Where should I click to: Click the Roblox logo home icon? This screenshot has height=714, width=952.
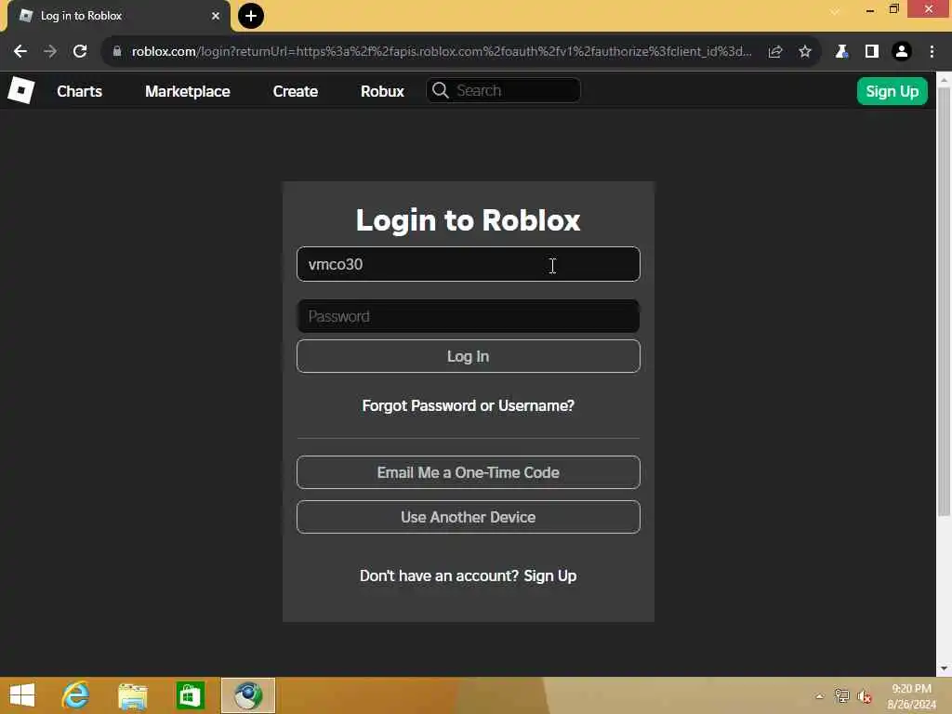21,91
